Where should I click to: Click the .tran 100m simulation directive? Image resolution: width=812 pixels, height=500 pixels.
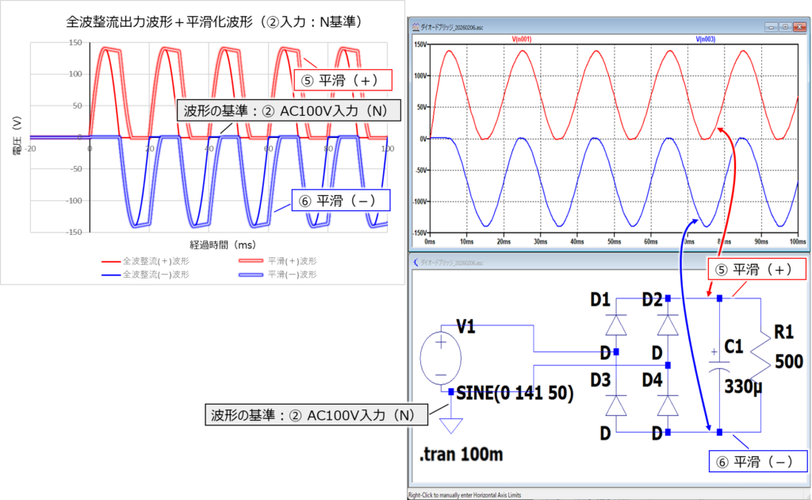click(464, 457)
